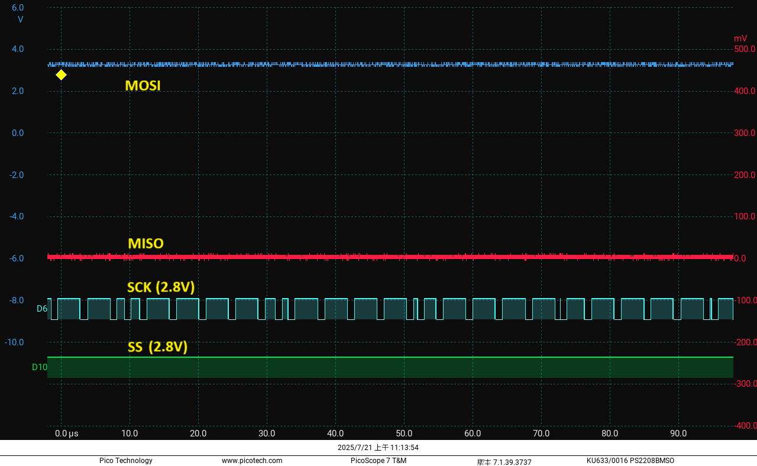757x466 pixels.
Task: Click the red 300.0 mV axis value
Action: pos(745,133)
